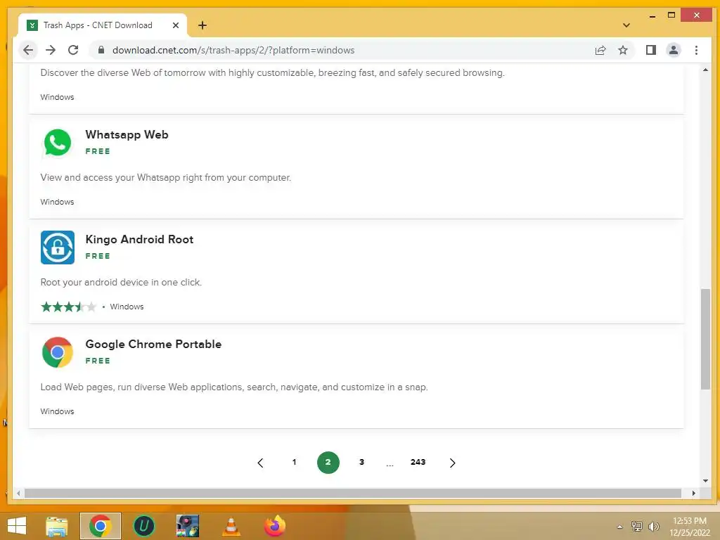This screenshot has height=540, width=720.
Task: Click the horizontal scroll right arrow
Action: [693, 493]
